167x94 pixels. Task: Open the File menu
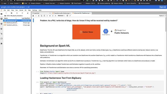coord(5,10)
